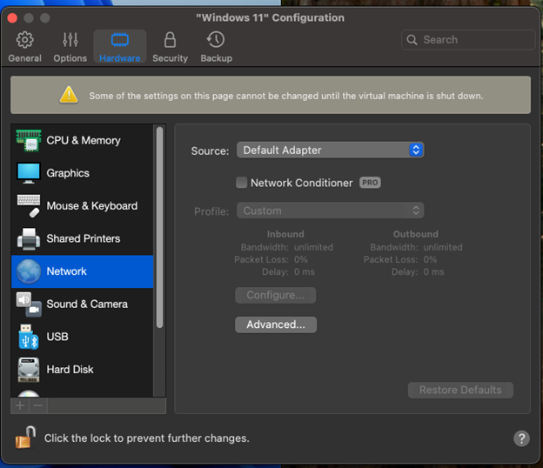Select the Shared Printers printer icon
543x468 pixels.
pos(29,238)
